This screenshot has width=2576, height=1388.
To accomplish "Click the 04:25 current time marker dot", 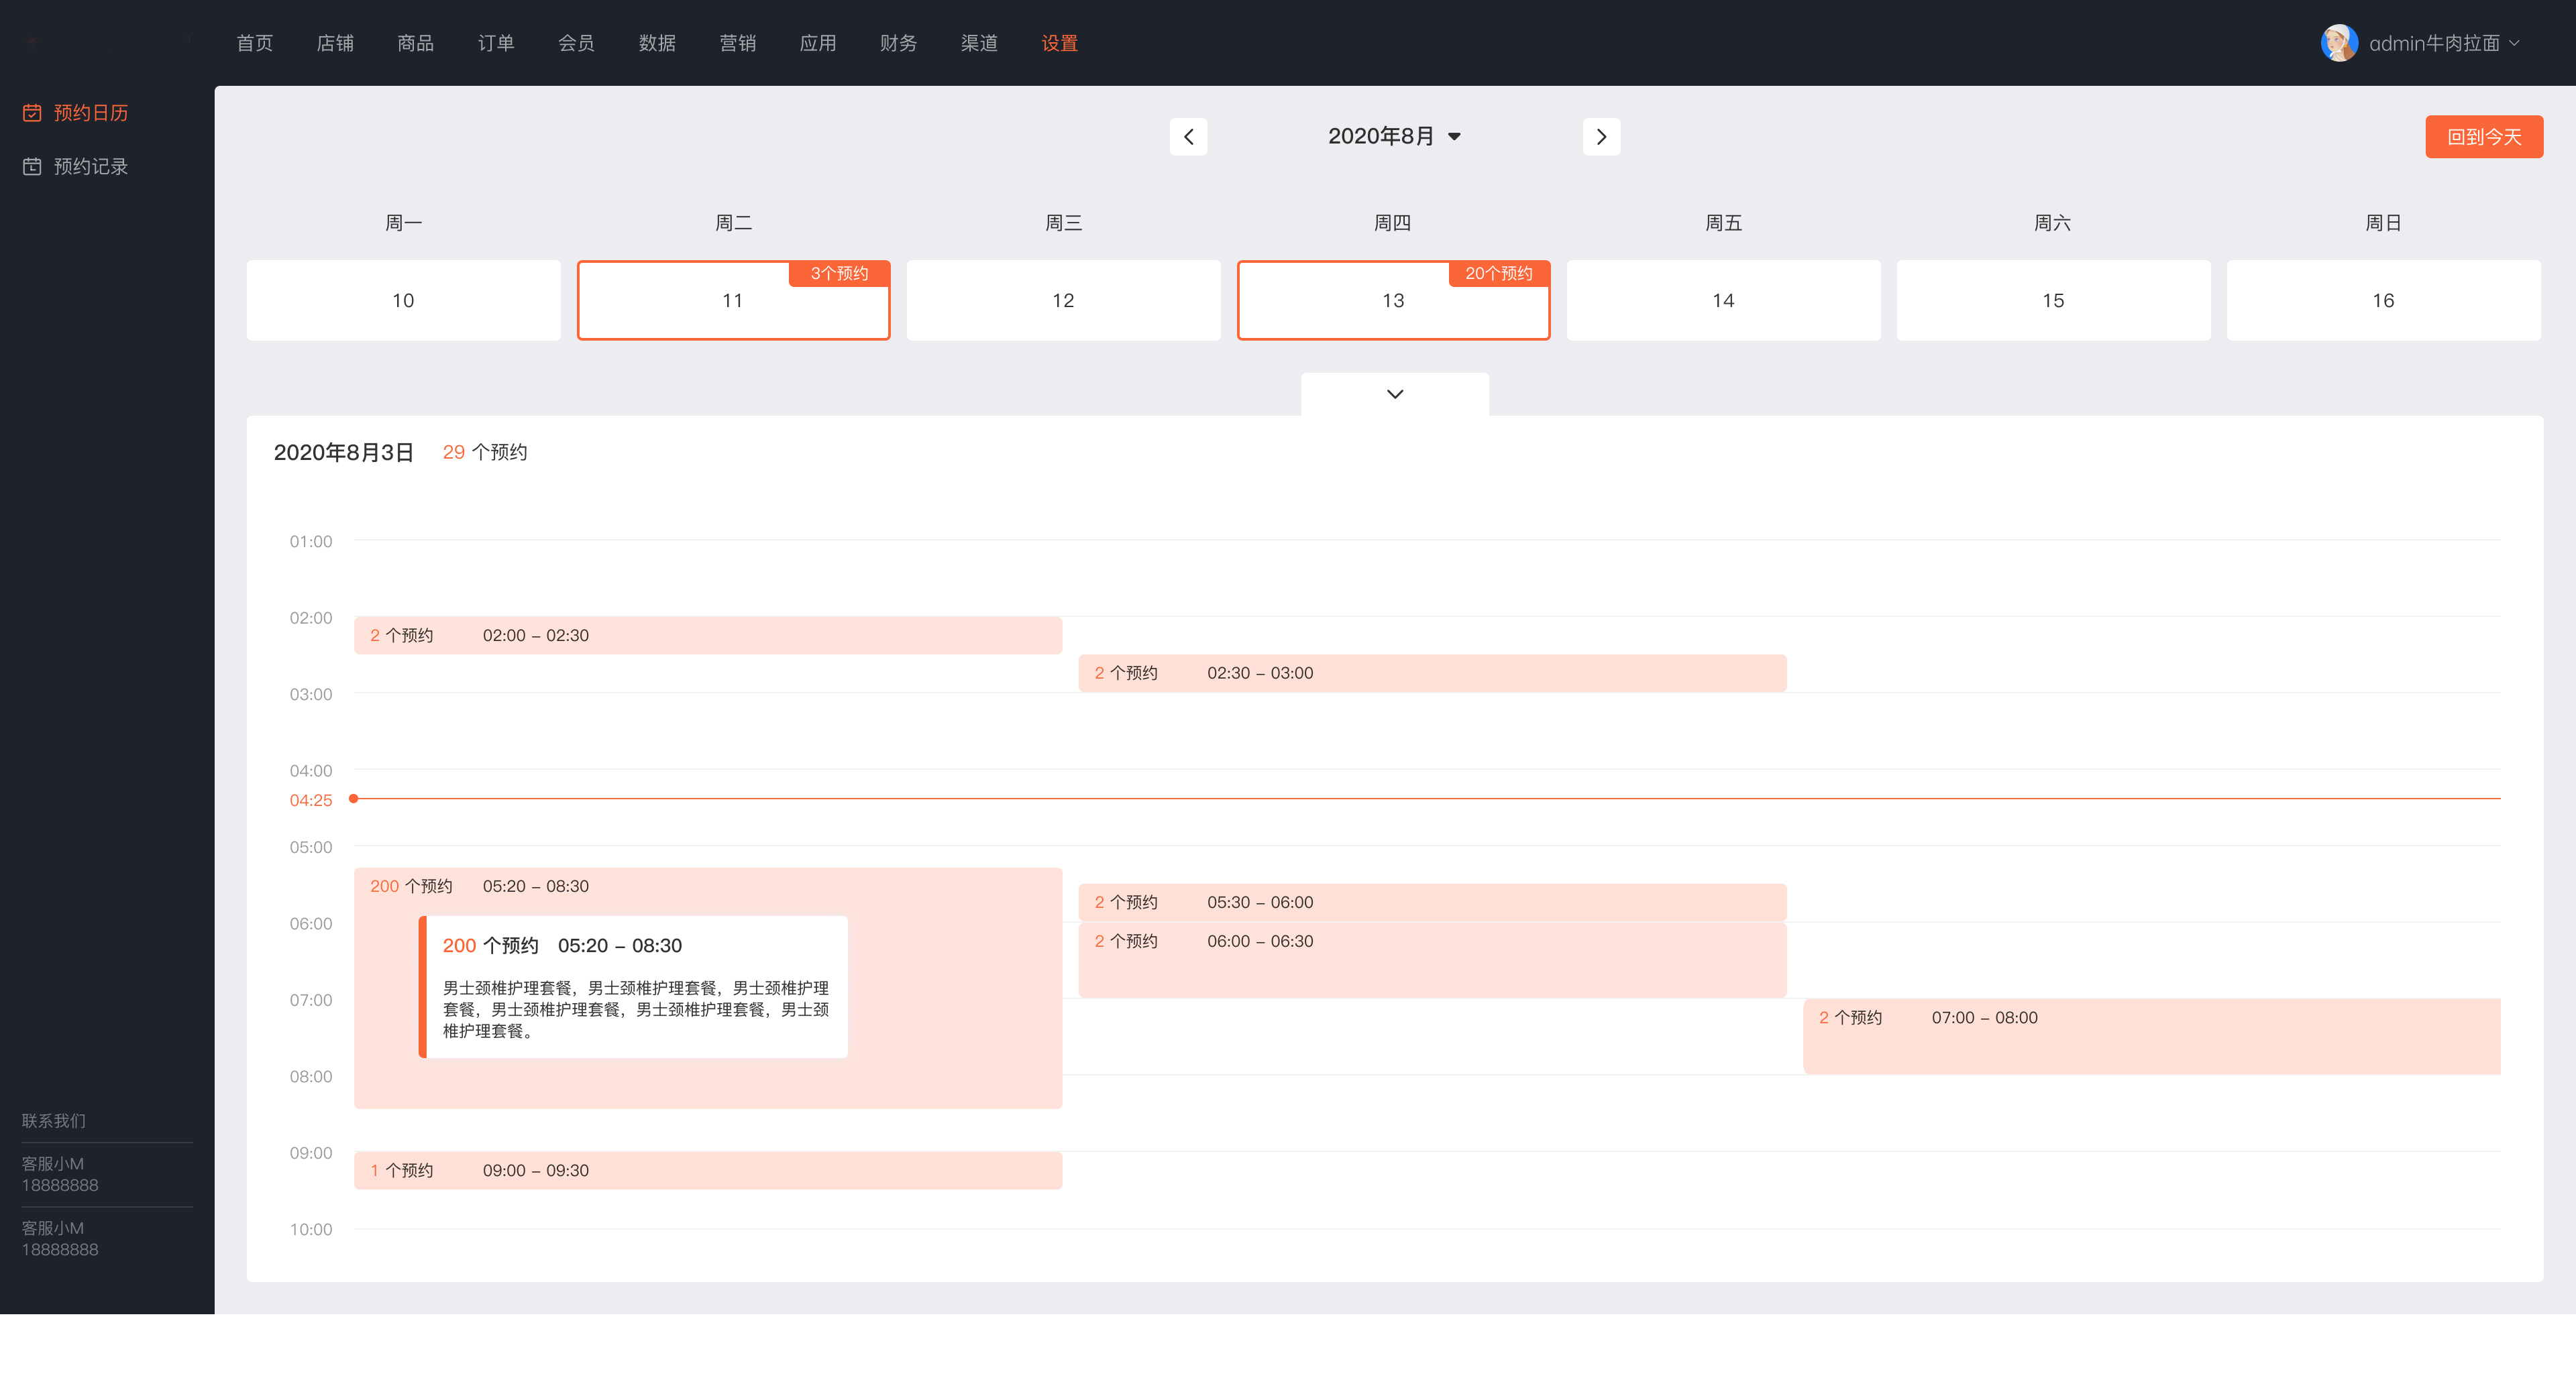I will tap(353, 799).
